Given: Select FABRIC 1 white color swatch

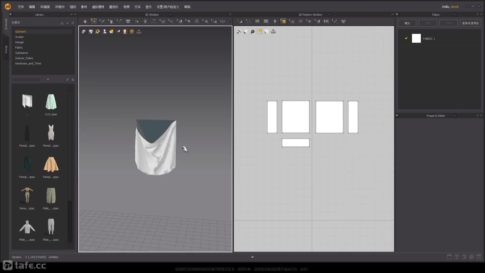Looking at the screenshot, I should click(x=416, y=38).
